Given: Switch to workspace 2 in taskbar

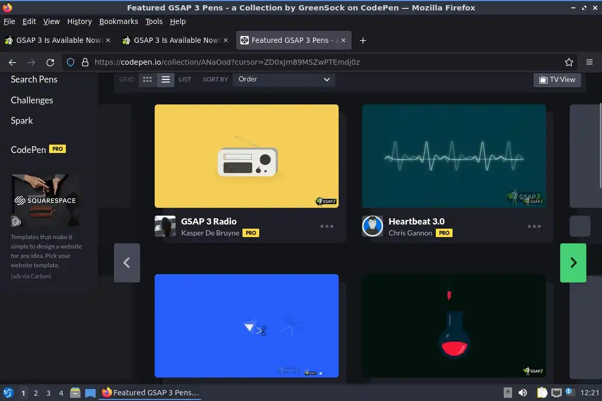Looking at the screenshot, I should pyautogui.click(x=36, y=393).
